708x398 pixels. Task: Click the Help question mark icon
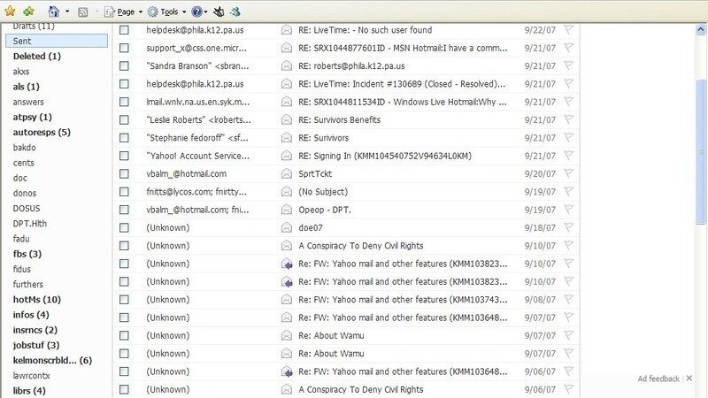pyautogui.click(x=196, y=11)
